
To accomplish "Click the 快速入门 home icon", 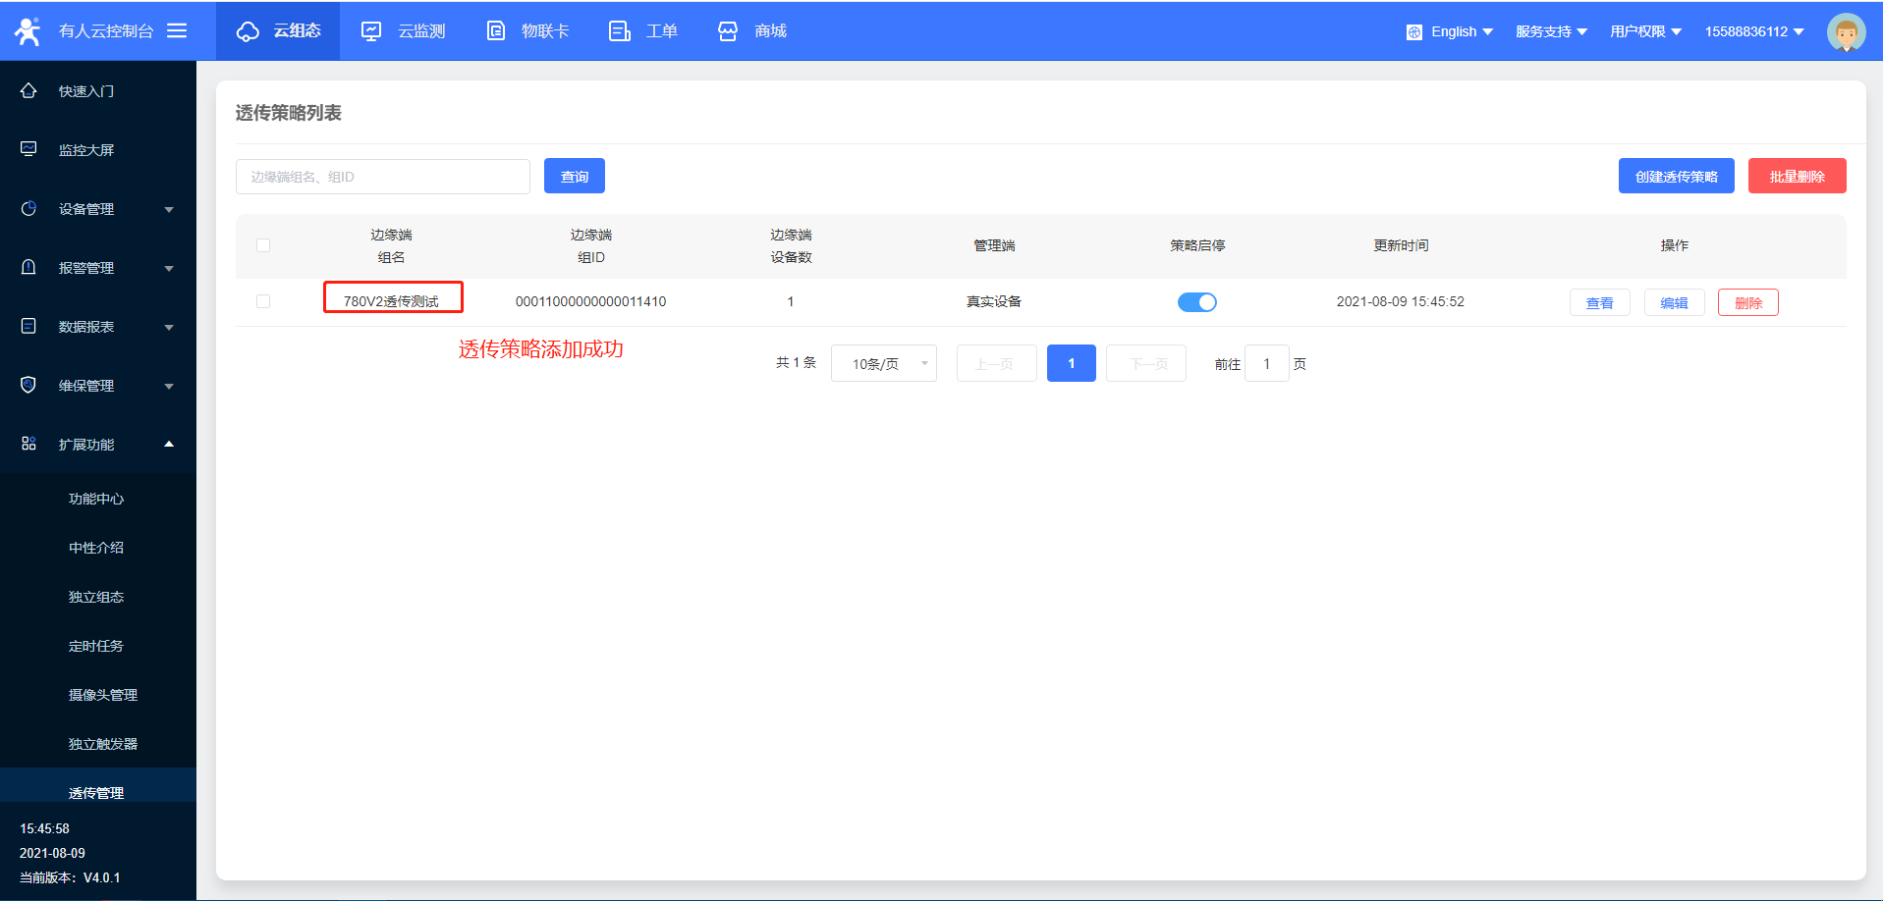I will 28,91.
